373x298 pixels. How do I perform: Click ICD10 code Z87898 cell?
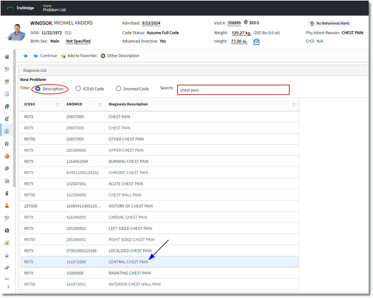click(31, 206)
